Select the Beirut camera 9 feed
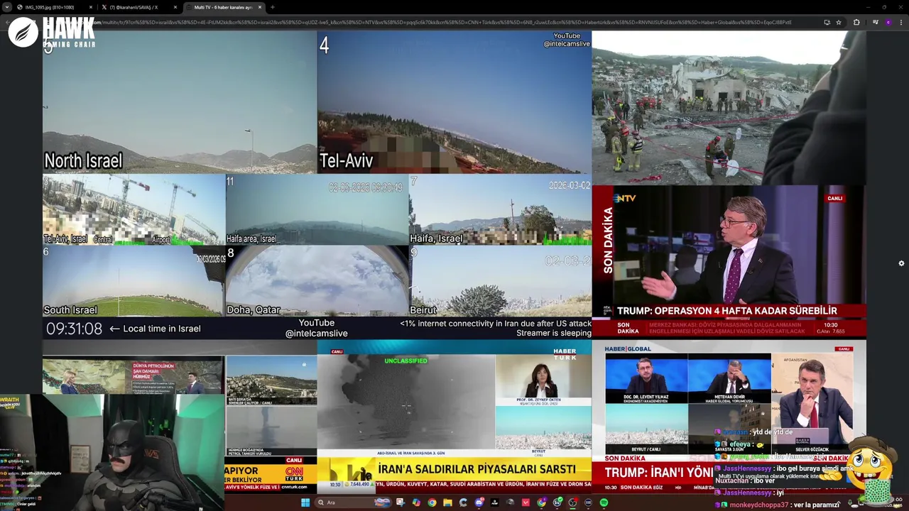This screenshot has width=909, height=511. pyautogui.click(x=500, y=281)
